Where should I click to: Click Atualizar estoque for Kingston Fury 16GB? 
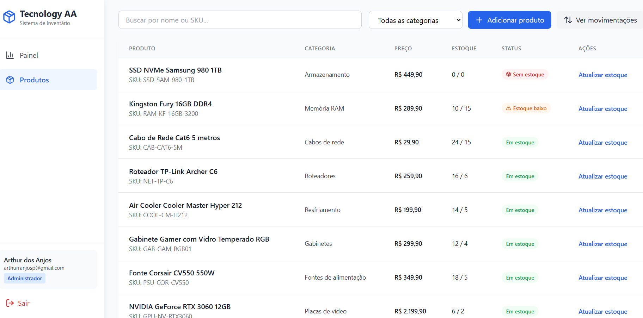tap(602, 109)
